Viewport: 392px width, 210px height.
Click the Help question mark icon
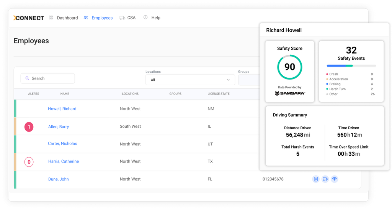(x=145, y=17)
